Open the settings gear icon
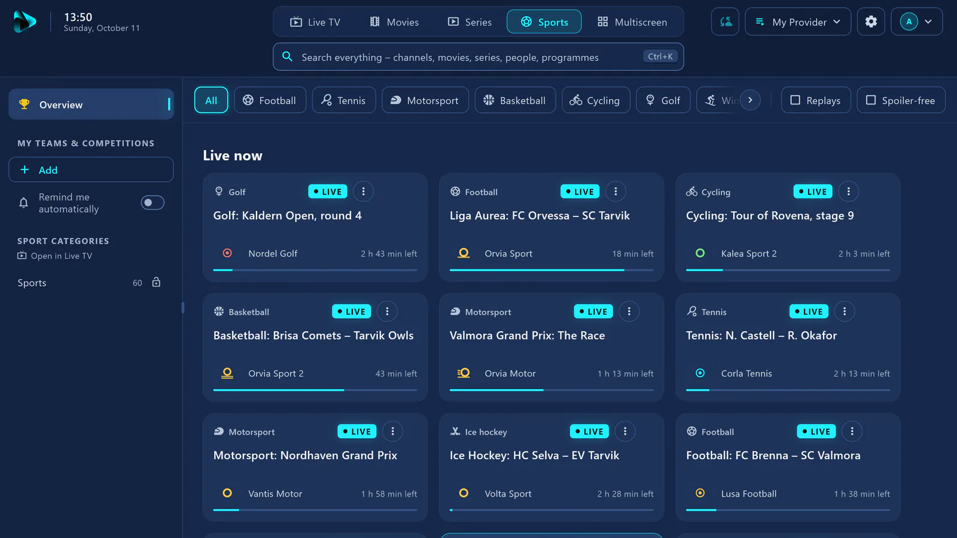The width and height of the screenshot is (957, 538). pyautogui.click(x=871, y=22)
